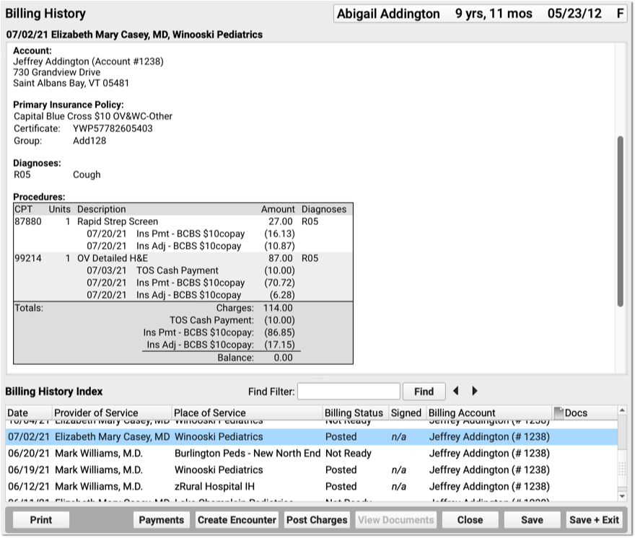Click the (6.28) Ins Adj amount

[x=282, y=295]
